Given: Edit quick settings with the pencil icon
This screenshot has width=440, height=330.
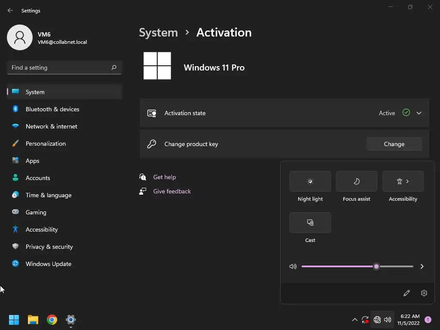Looking at the screenshot, I should tap(406, 293).
